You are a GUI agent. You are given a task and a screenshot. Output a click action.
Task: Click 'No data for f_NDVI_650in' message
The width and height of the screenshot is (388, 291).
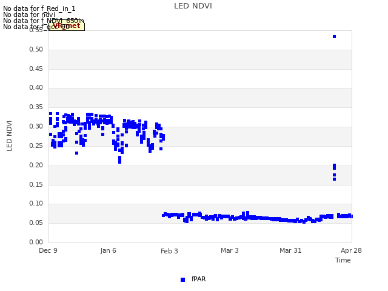coord(44,21)
